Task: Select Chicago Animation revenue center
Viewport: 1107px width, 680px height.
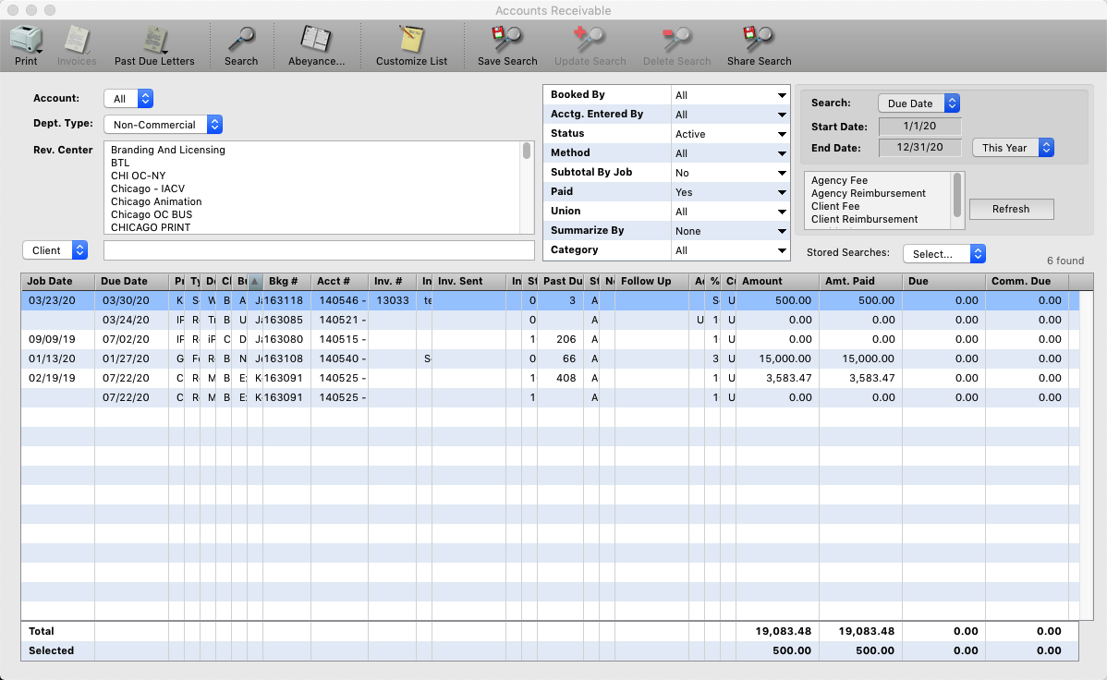Action: click(x=156, y=201)
